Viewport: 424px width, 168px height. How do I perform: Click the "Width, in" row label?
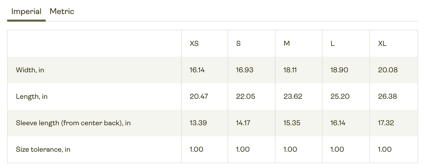pos(30,70)
